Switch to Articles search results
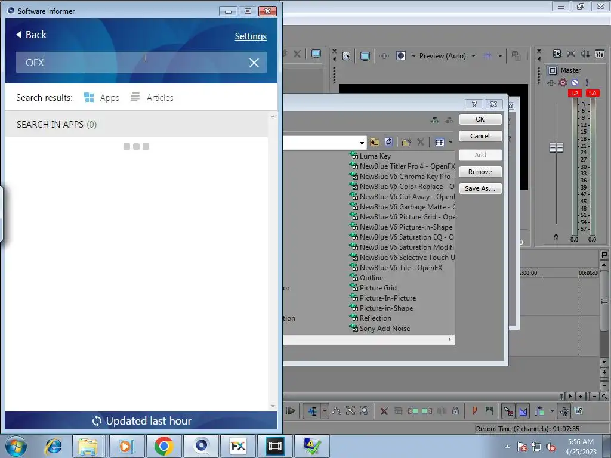This screenshot has width=611, height=458. pos(152,97)
